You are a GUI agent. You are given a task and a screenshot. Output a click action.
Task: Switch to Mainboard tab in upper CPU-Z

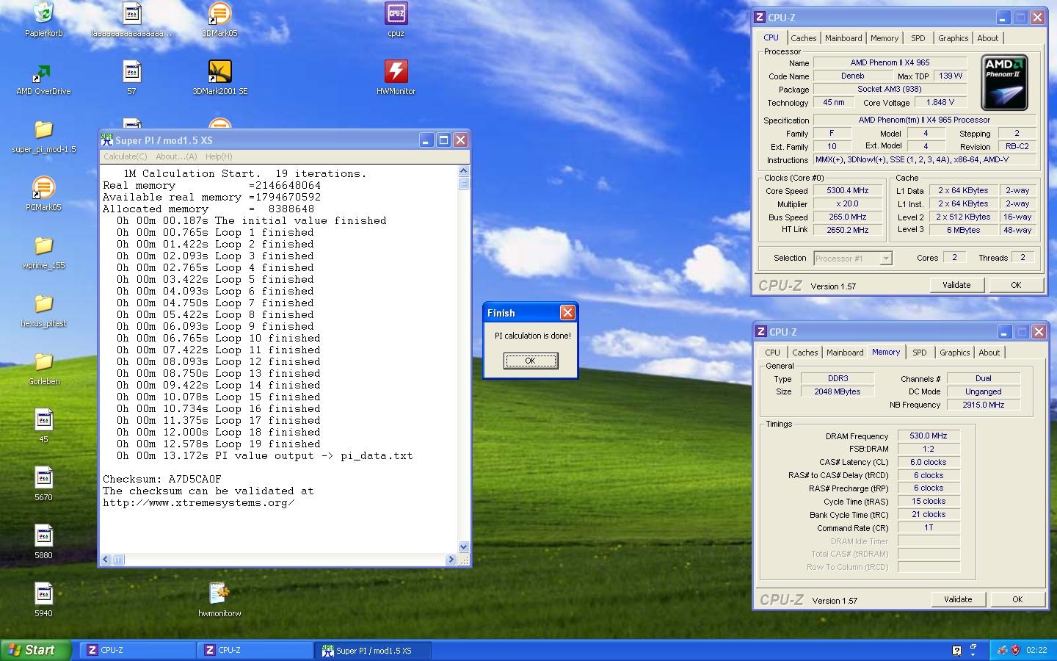843,38
